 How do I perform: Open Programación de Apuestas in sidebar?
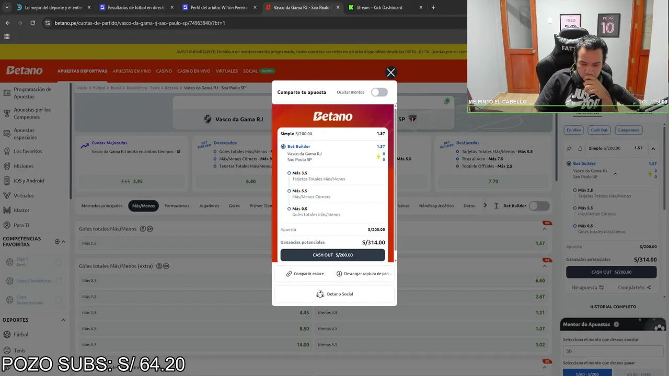tap(32, 93)
